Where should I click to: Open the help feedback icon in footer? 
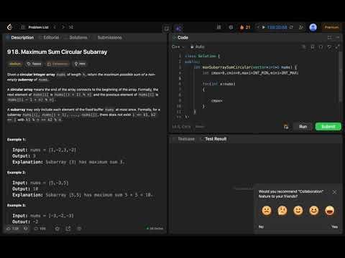click(x=79, y=229)
